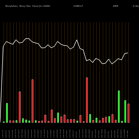Click the title text 'MunafaSutra Money Flow Charts for 516032'
Image resolution: width=139 pixels, height=139 pixels.
pos(28,6)
